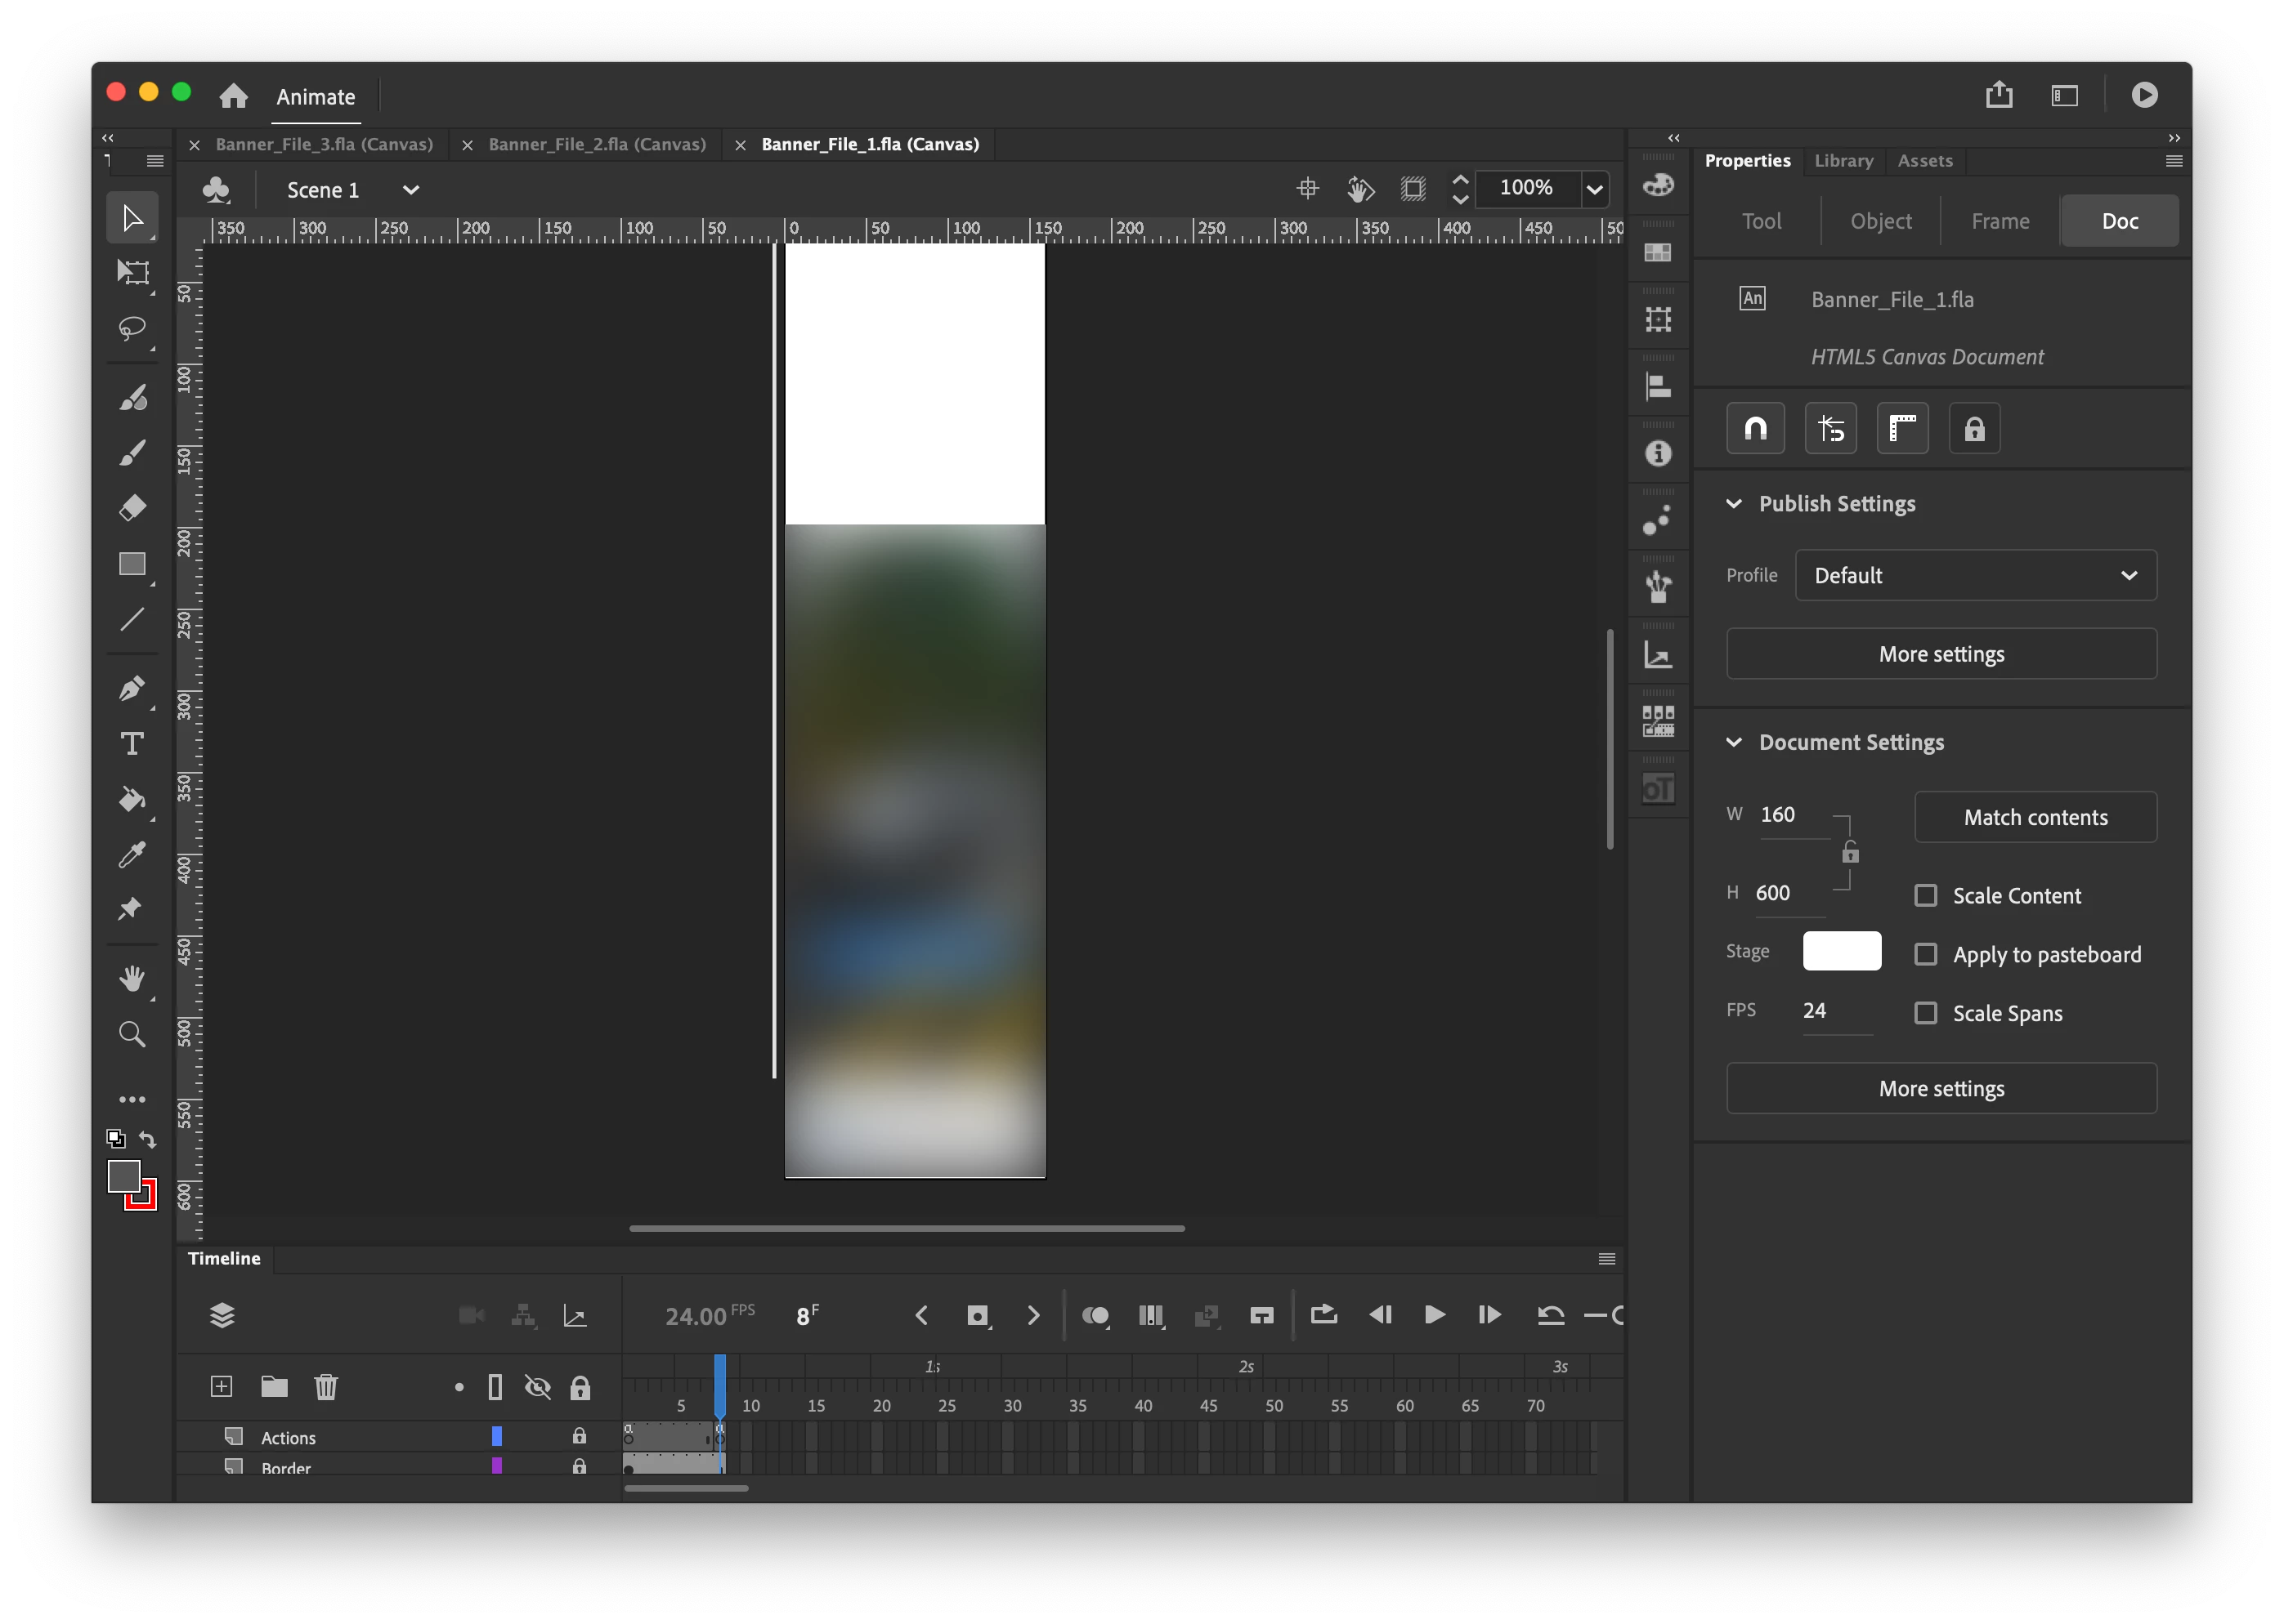This screenshot has width=2284, height=1624.
Task: Click the timeline Play button
Action: point(1434,1316)
